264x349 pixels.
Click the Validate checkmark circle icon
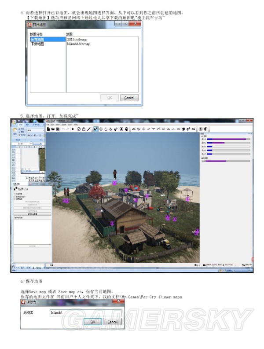tap(79, 129)
